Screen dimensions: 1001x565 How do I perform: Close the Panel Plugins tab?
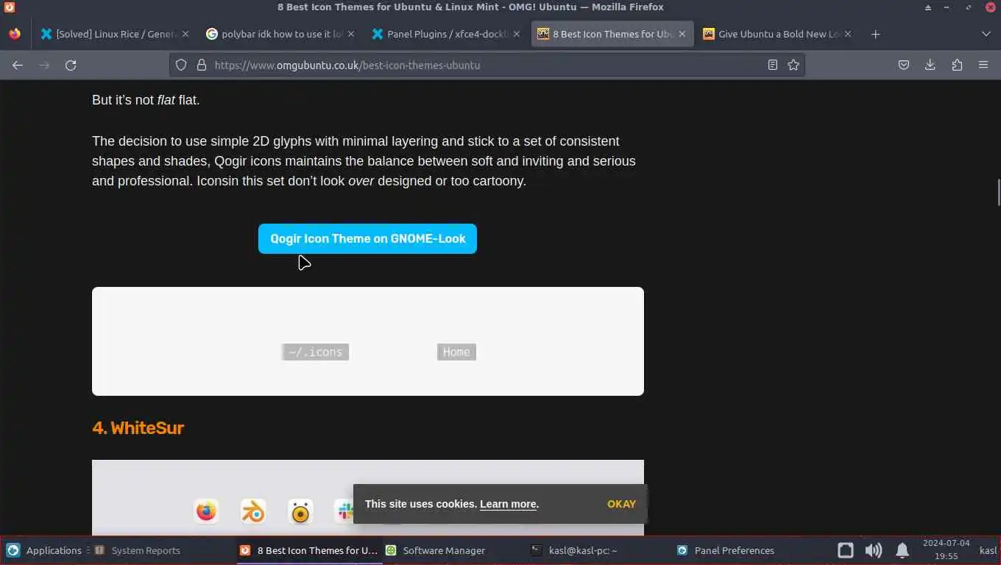[x=516, y=34]
